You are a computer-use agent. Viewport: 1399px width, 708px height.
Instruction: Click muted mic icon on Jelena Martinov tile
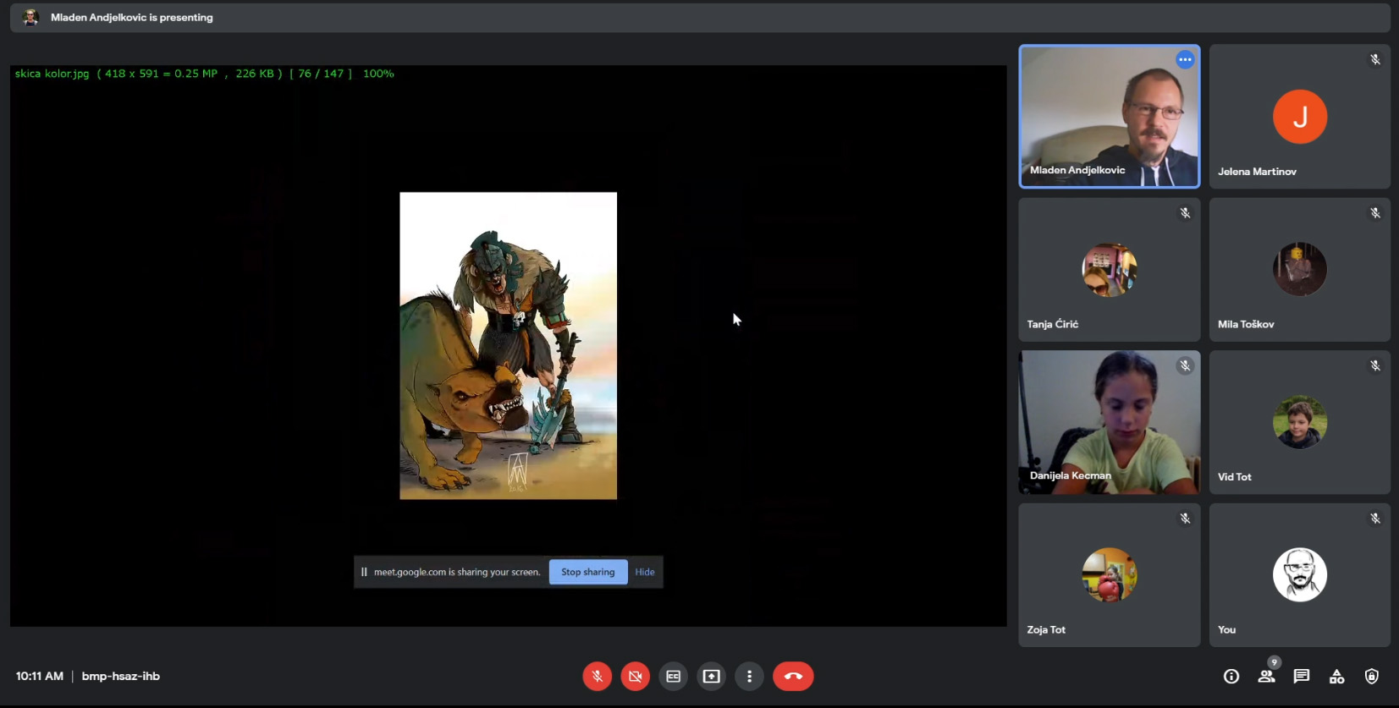pyautogui.click(x=1375, y=59)
